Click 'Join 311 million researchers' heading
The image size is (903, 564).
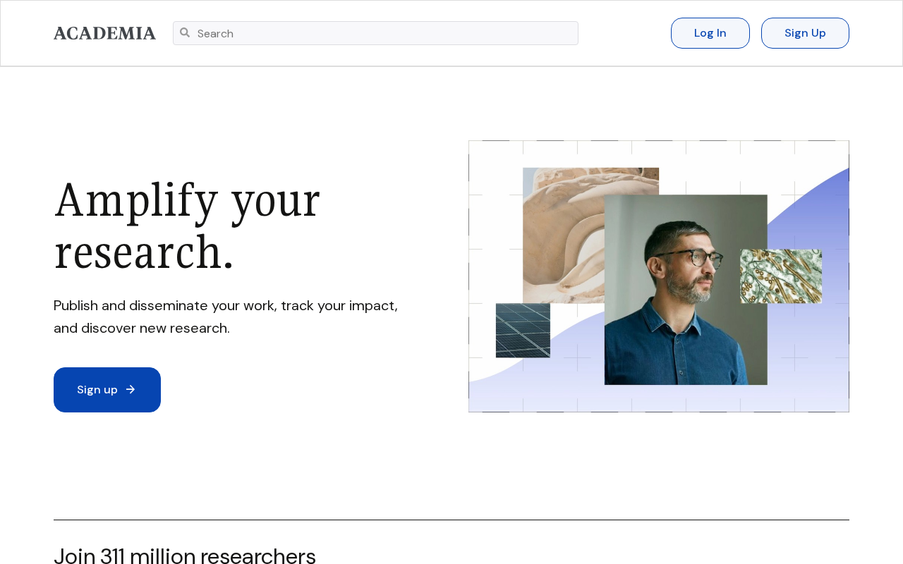coord(185,556)
